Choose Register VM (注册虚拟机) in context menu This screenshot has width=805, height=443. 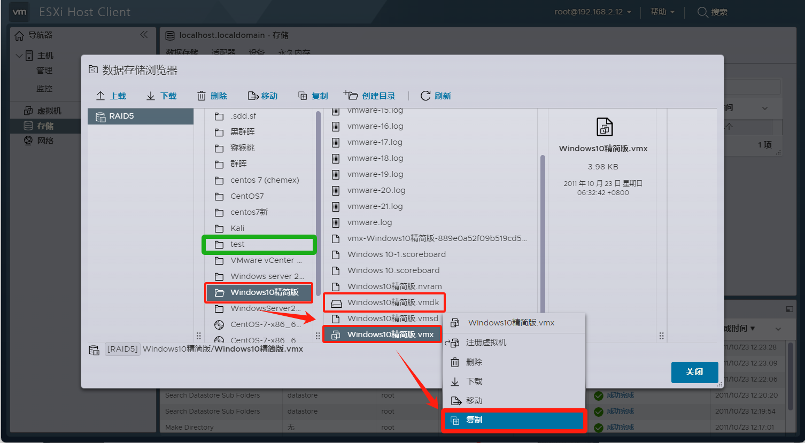click(486, 343)
